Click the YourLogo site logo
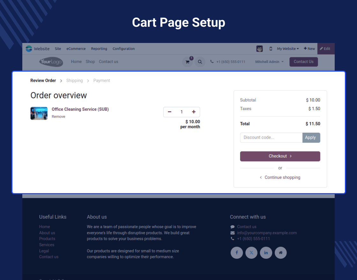The image size is (357, 280). tap(51, 62)
